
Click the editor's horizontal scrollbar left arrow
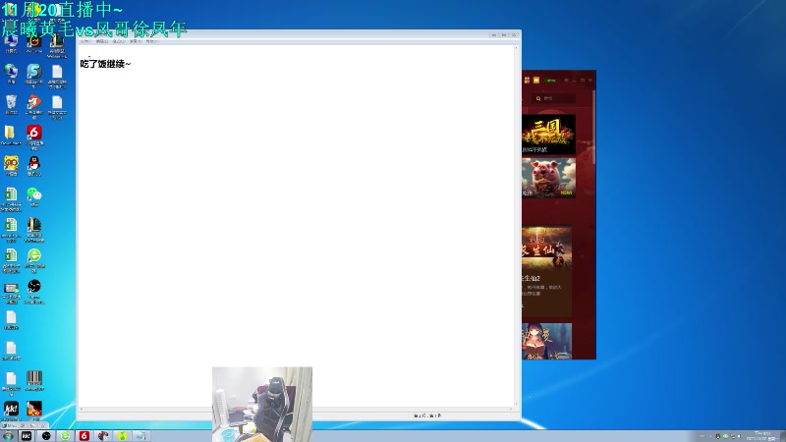tap(82, 409)
